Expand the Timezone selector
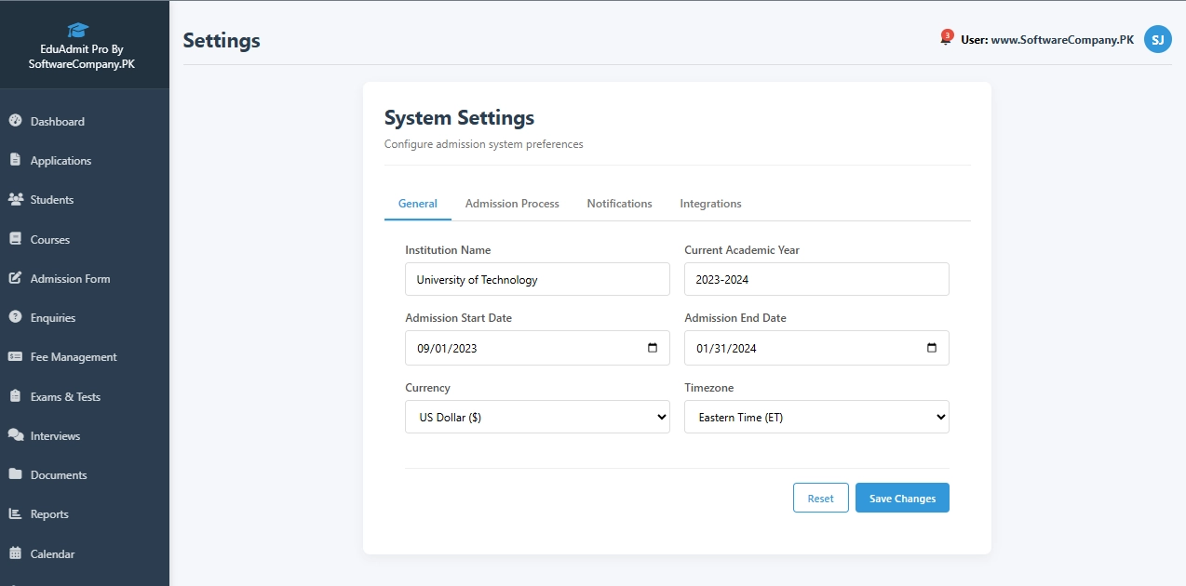This screenshot has height=586, width=1186. click(816, 417)
